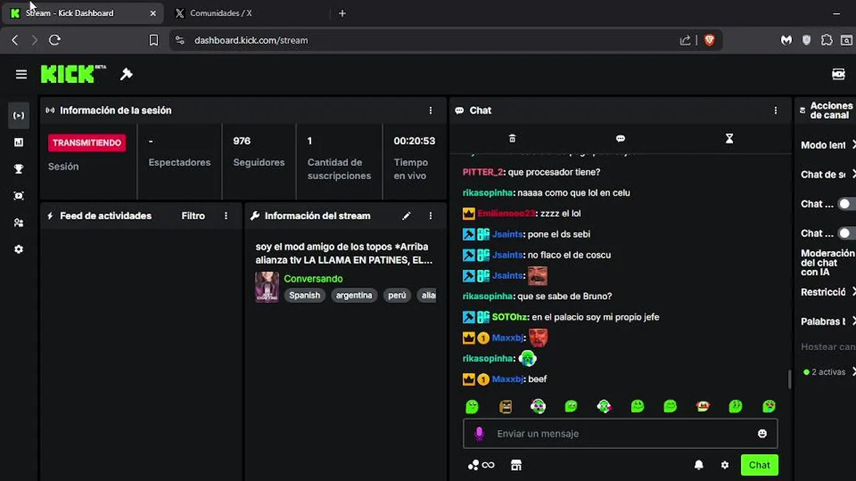Click the Hostear canal option
The width and height of the screenshot is (856, 481).
pos(828,347)
